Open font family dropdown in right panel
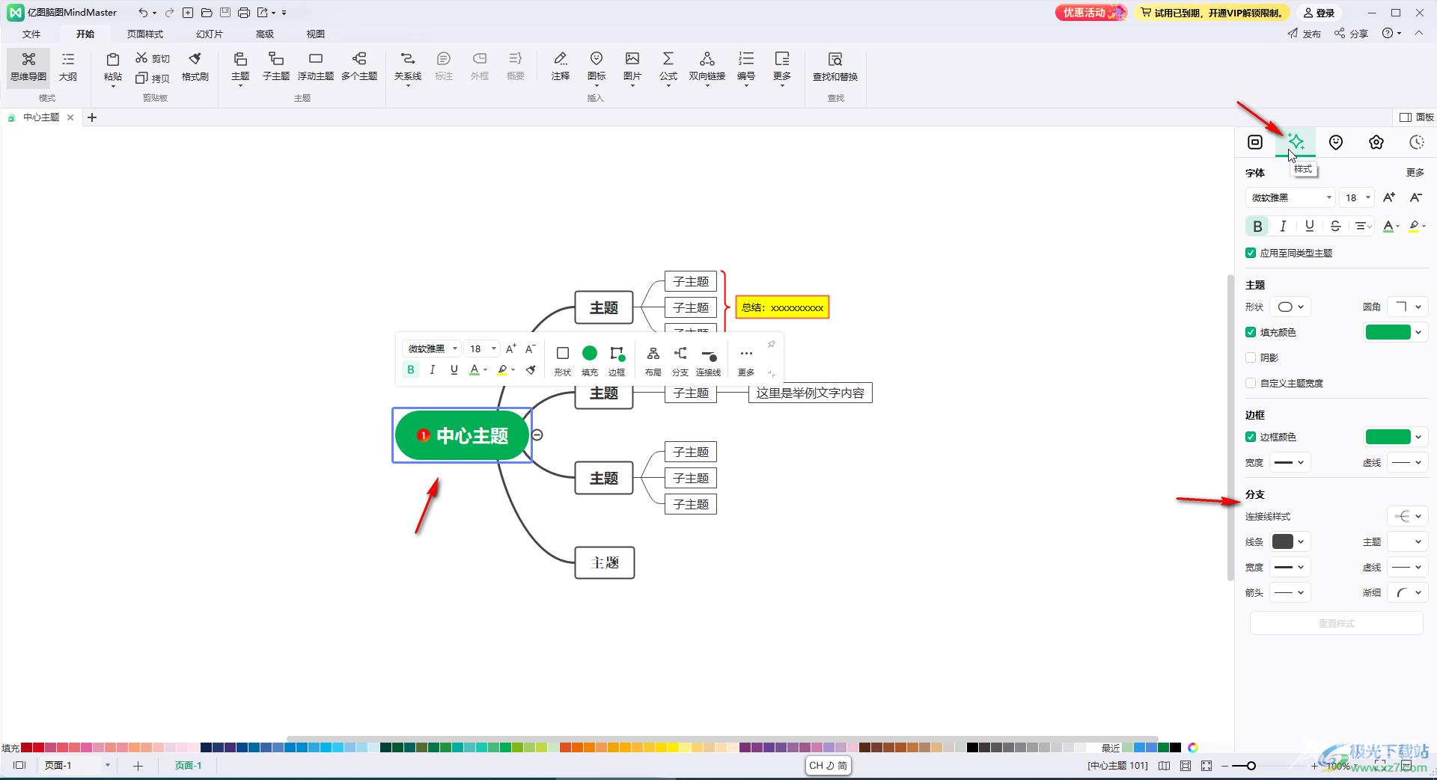The image size is (1437, 780). tap(1290, 197)
